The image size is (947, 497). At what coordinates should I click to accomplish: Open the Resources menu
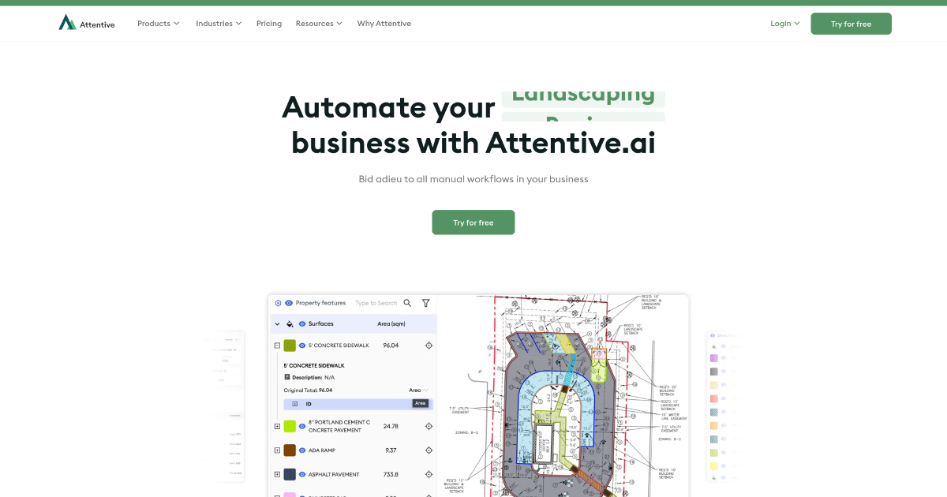pos(318,24)
